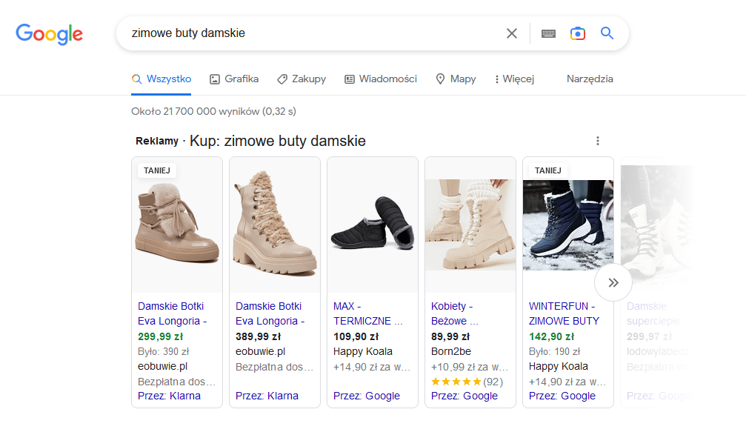Open the Wiadomości tab
This screenshot has height=432, width=746.
[x=381, y=79]
